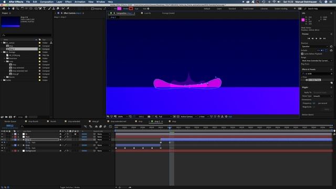Click the Preview play button
Screen dimensions: 336x189
point(317,38)
